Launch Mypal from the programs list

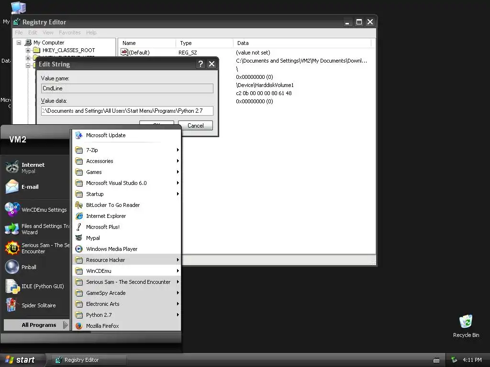(126, 238)
